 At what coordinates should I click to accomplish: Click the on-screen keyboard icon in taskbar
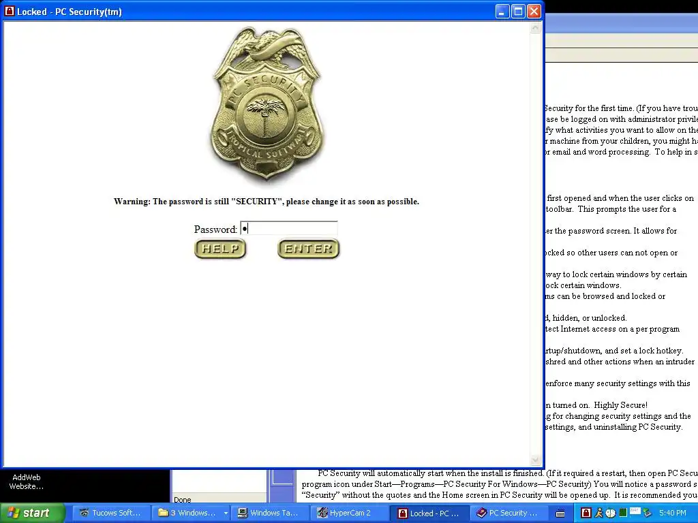pyautogui.click(x=560, y=513)
